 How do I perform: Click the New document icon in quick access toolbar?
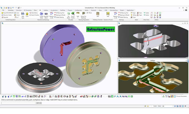(x=4, y=8)
